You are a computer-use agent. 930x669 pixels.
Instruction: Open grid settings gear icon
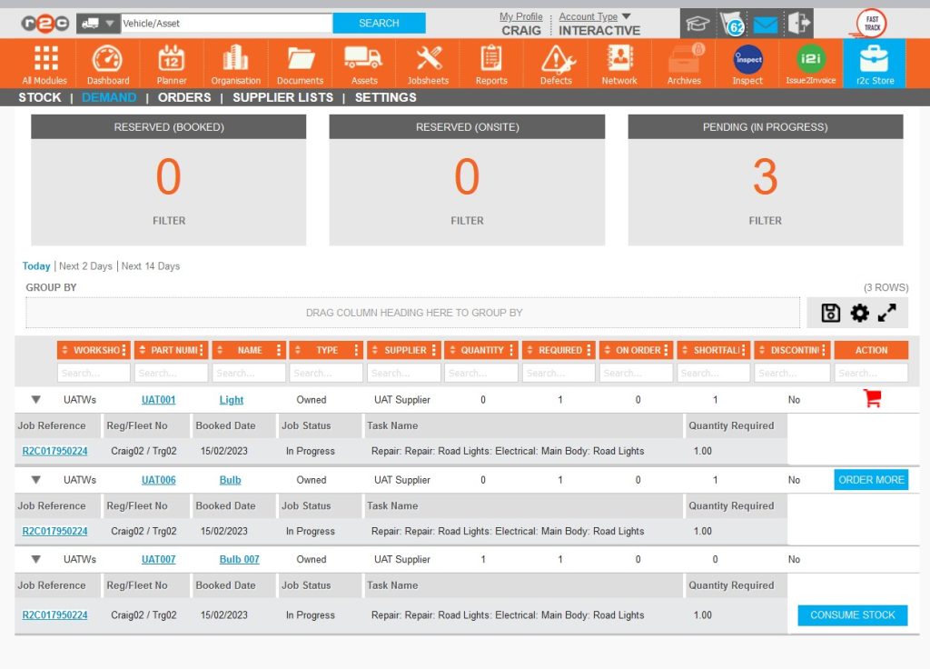pyautogui.click(x=859, y=313)
